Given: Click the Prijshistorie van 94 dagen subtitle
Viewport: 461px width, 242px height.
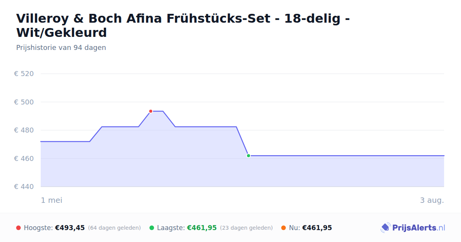Looking at the screenshot, I should click(61, 48).
